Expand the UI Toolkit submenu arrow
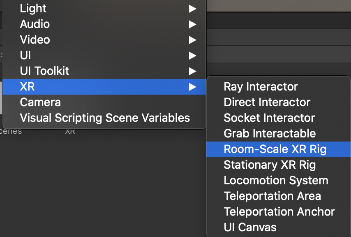 click(192, 71)
